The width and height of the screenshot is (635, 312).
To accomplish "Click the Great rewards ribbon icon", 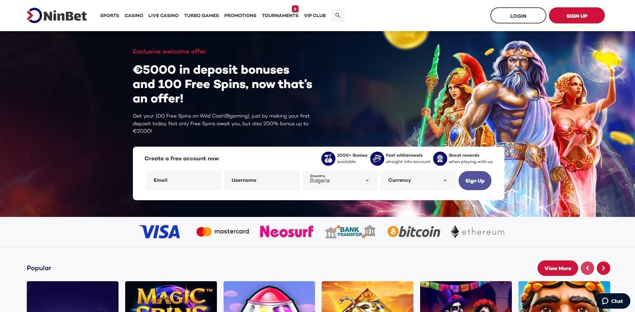I will (x=440, y=159).
